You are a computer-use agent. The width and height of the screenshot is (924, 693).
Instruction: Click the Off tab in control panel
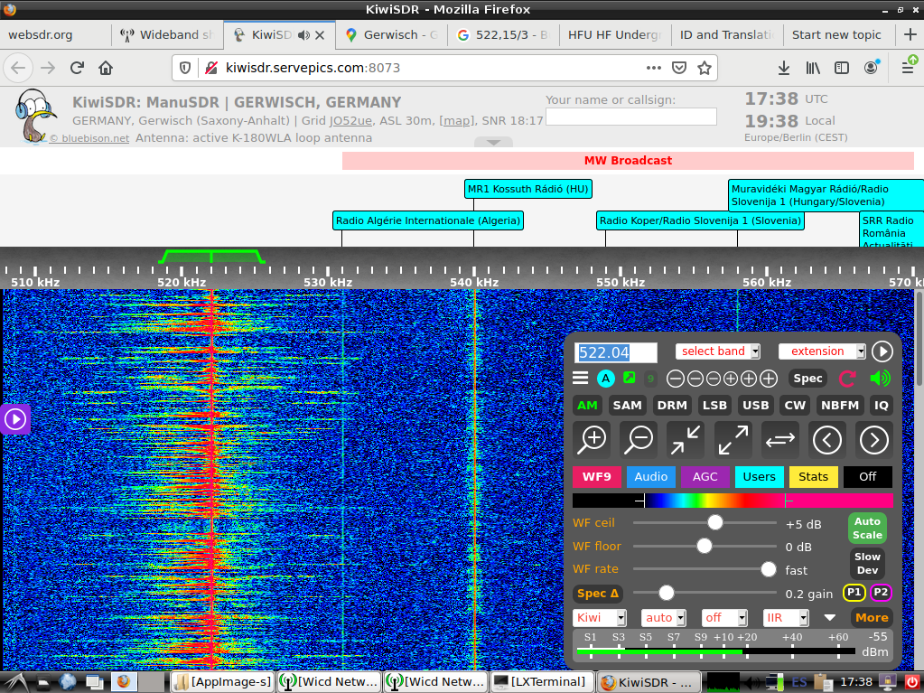(x=867, y=477)
